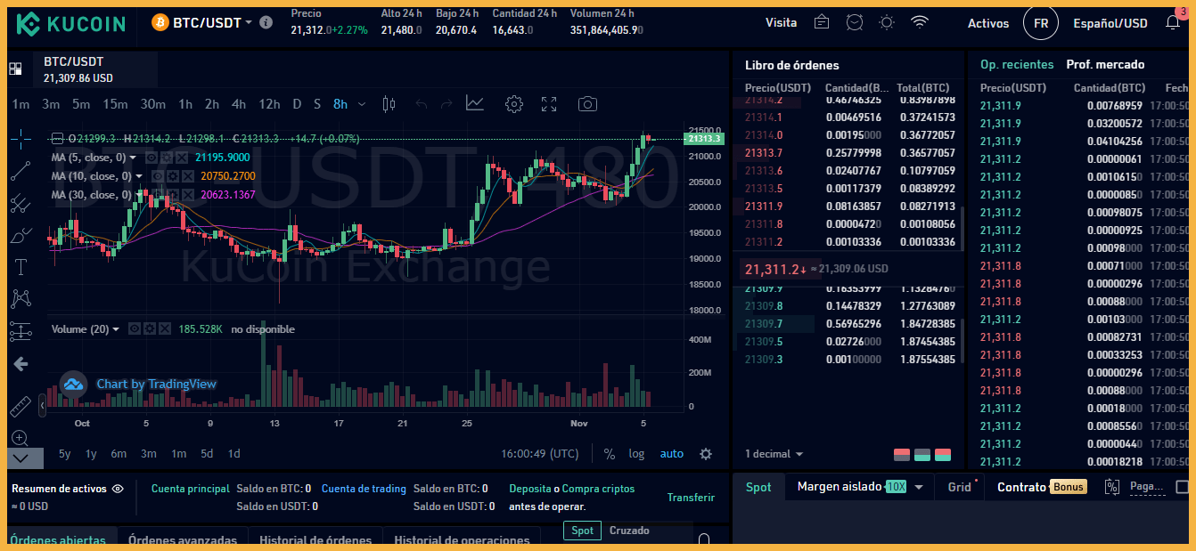Click the Compra criptos link

click(x=599, y=489)
